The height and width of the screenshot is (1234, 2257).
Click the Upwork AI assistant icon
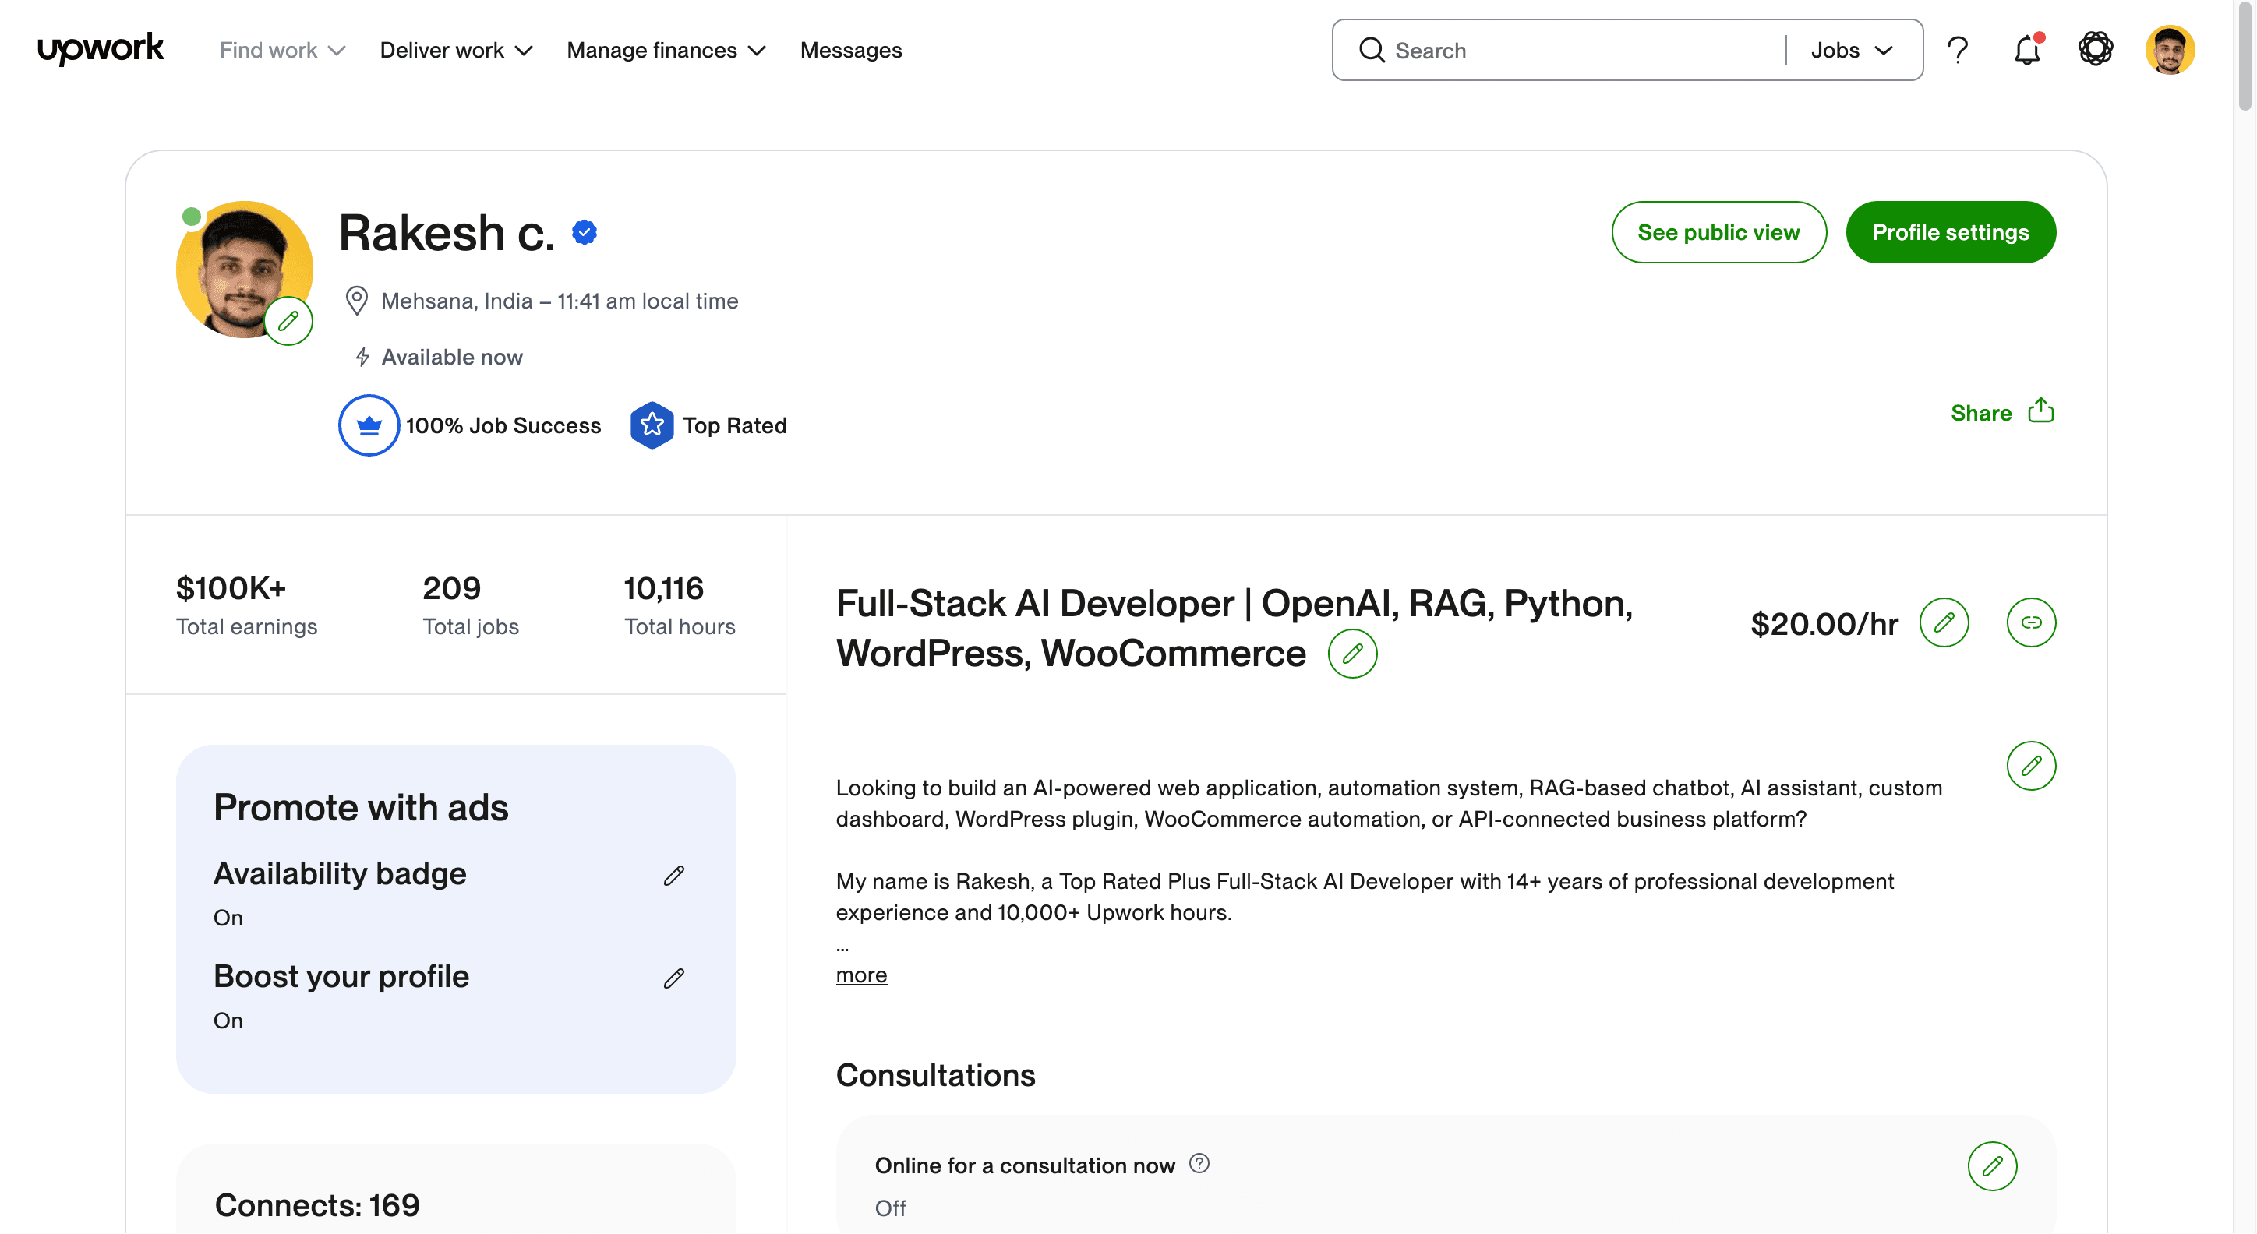click(2096, 49)
